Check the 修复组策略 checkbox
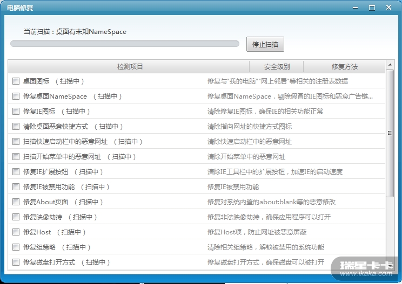 coord(16,247)
